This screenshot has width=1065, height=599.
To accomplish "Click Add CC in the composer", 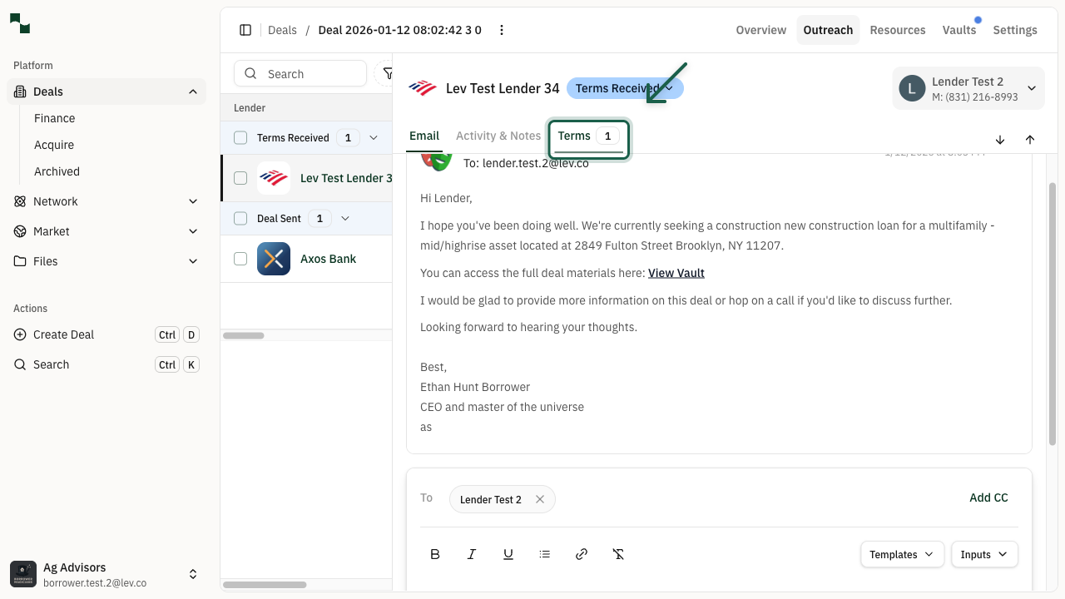I will (988, 498).
